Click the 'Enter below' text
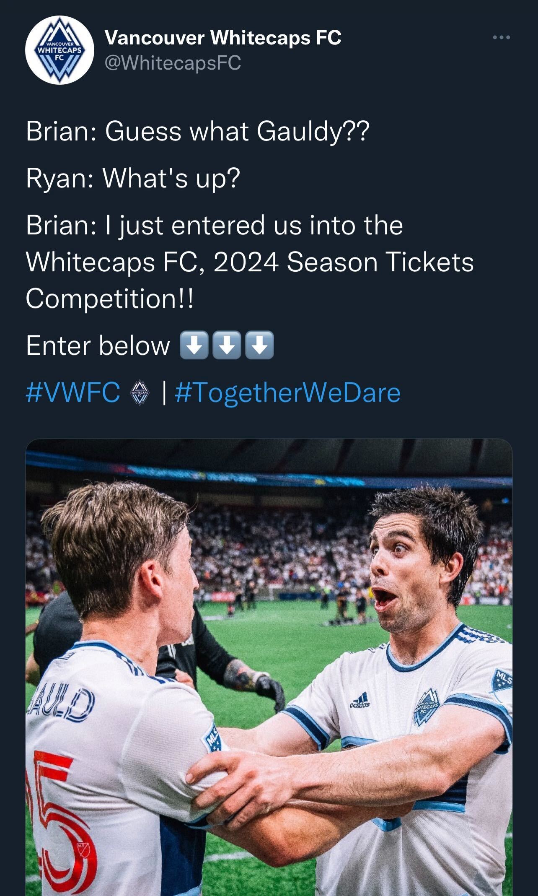The width and height of the screenshot is (538, 896). 98,346
